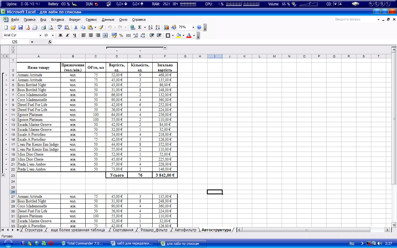Activate the Format Painter brush
This screenshot has width=397, height=248.
(x=101, y=27)
